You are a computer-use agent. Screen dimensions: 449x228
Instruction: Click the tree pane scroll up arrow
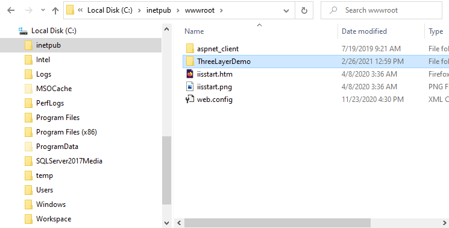[x=167, y=29]
